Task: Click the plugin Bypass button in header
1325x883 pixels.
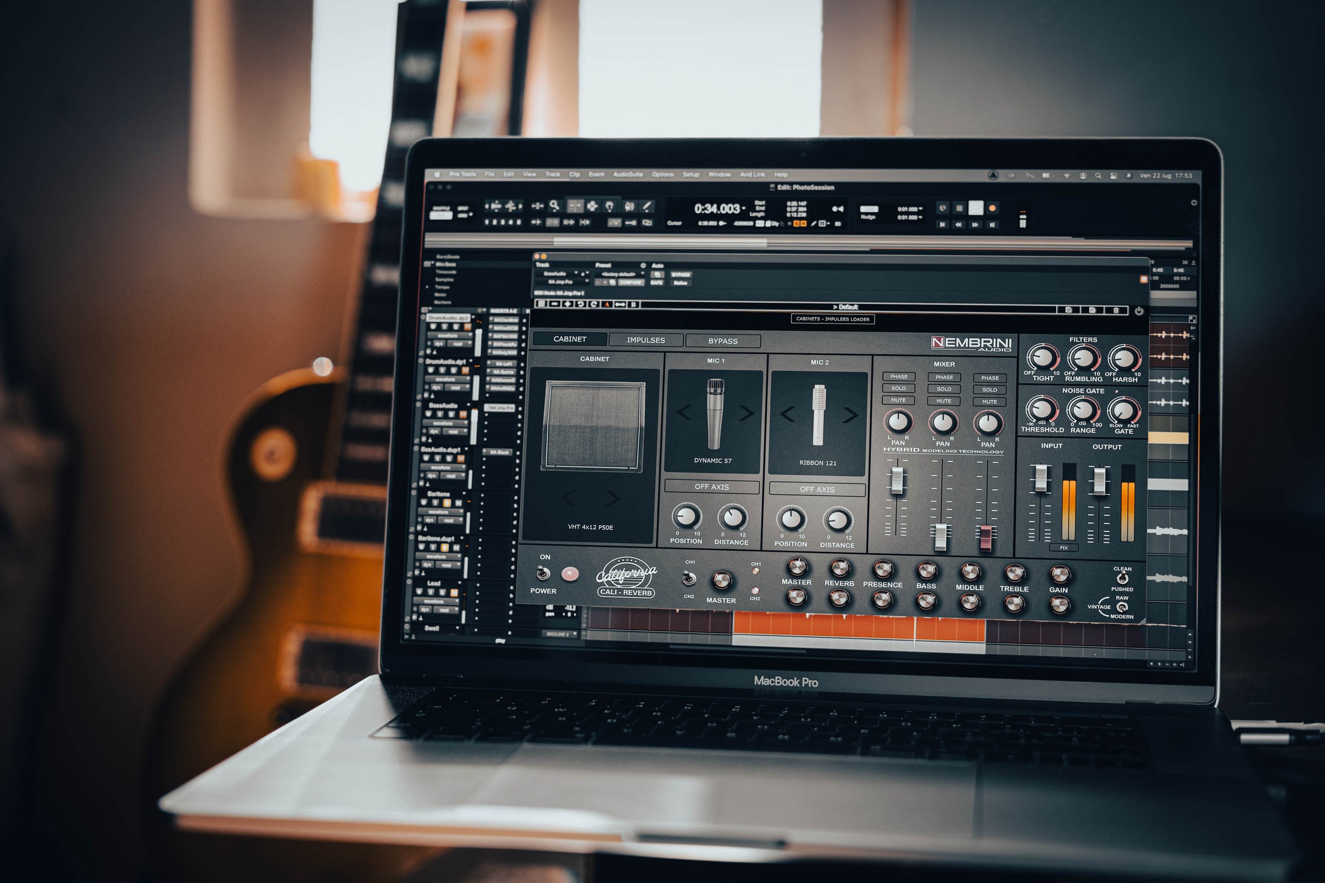Action: click(x=680, y=275)
